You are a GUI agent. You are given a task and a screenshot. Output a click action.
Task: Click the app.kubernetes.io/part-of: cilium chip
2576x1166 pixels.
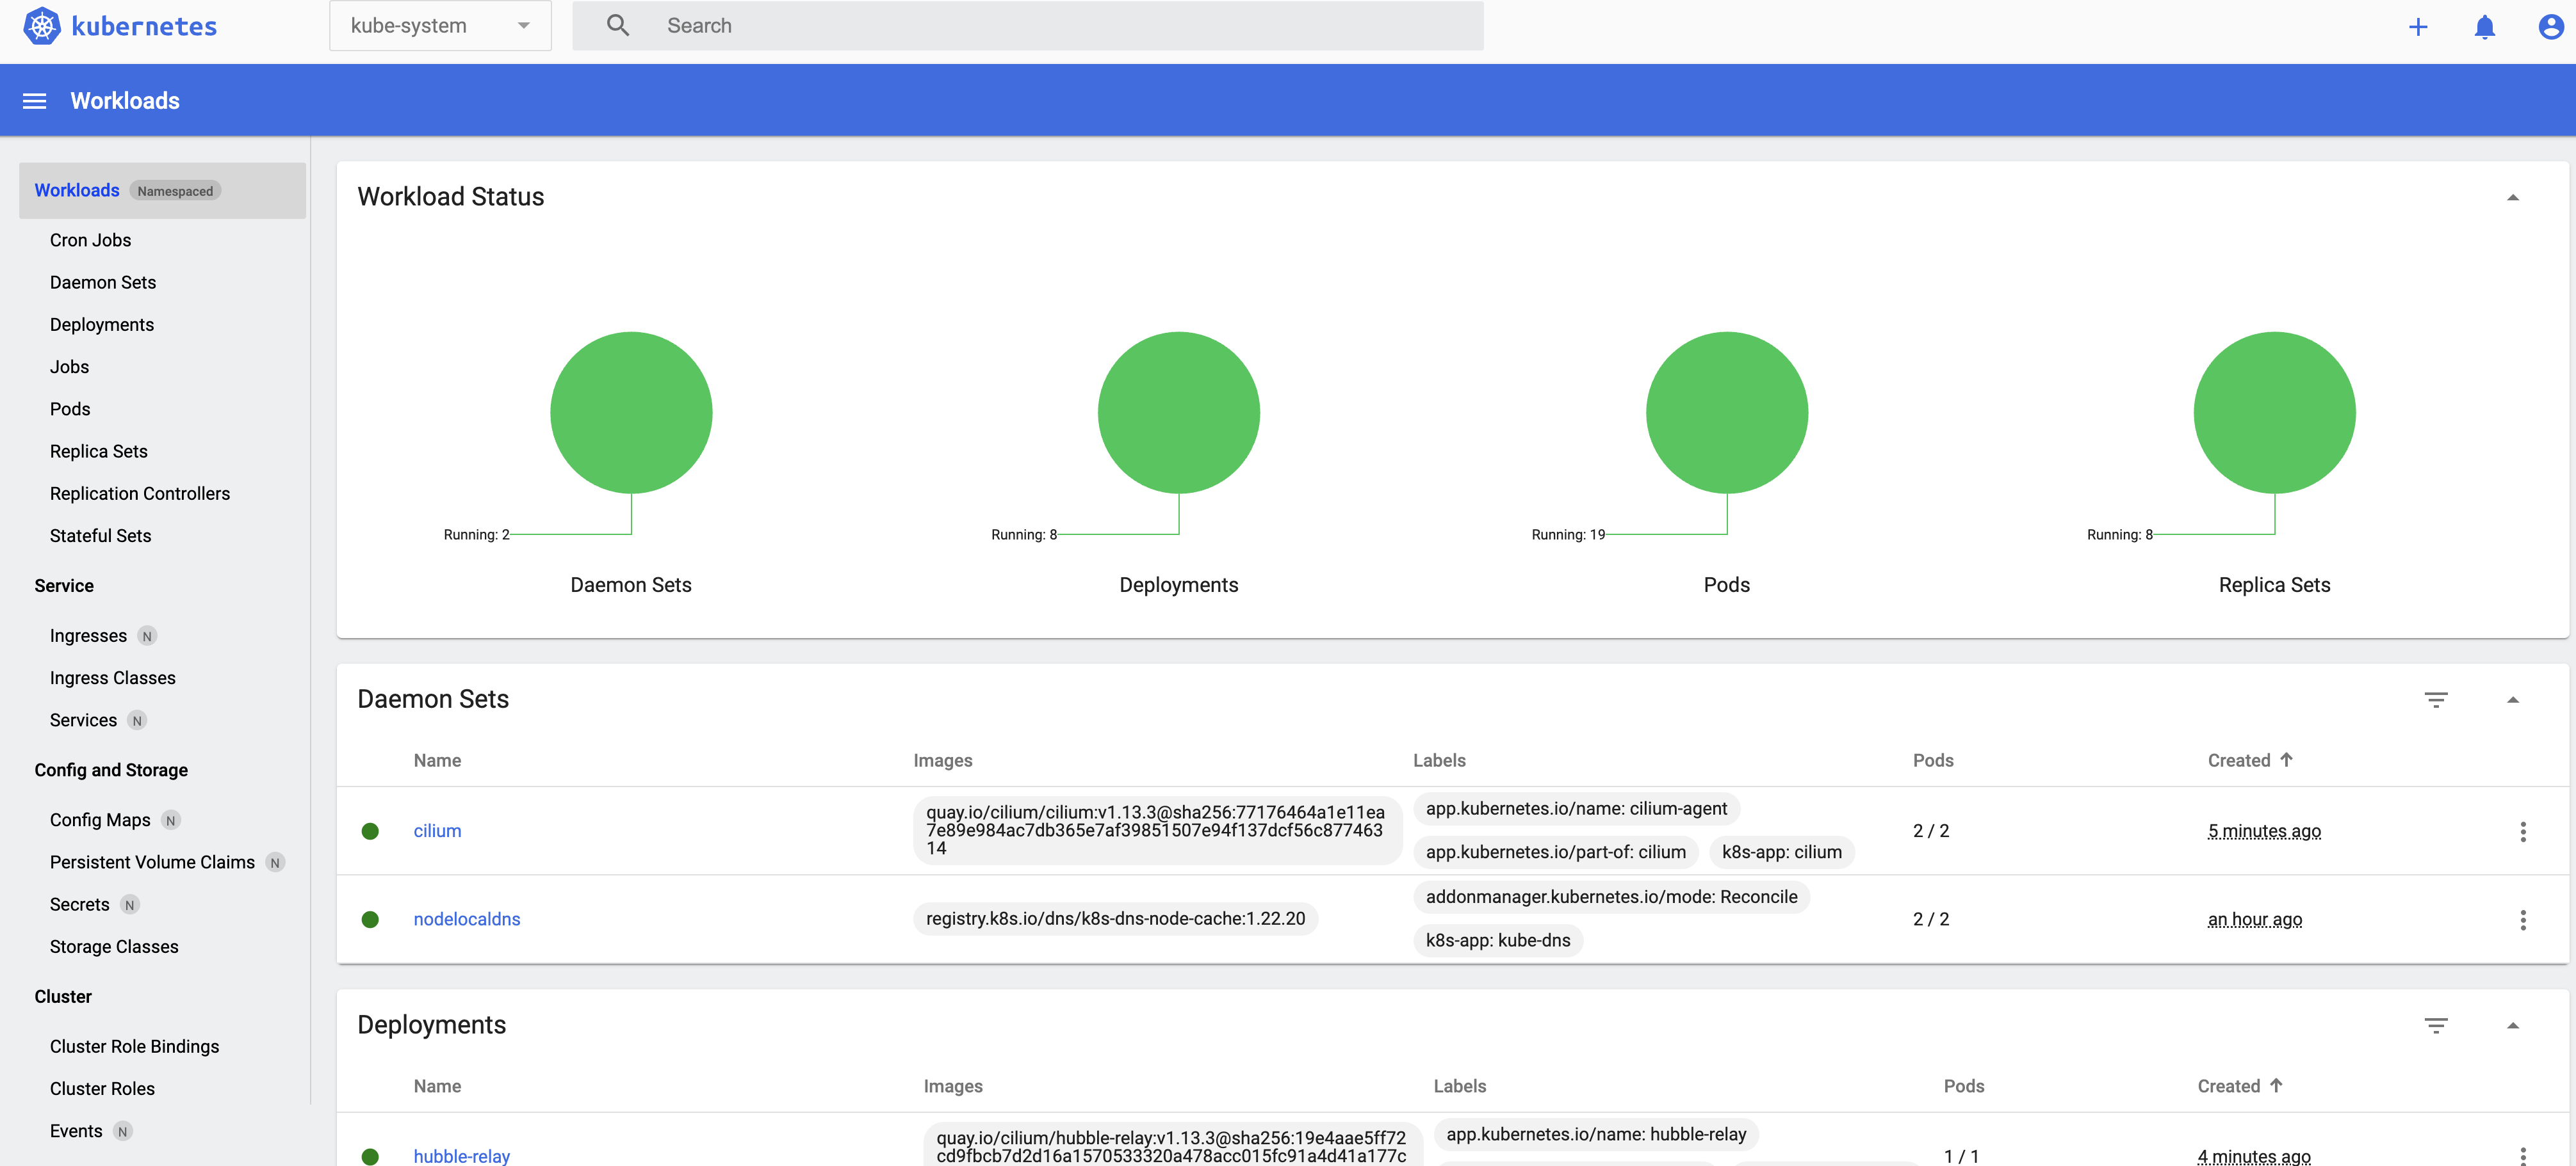click(1555, 852)
